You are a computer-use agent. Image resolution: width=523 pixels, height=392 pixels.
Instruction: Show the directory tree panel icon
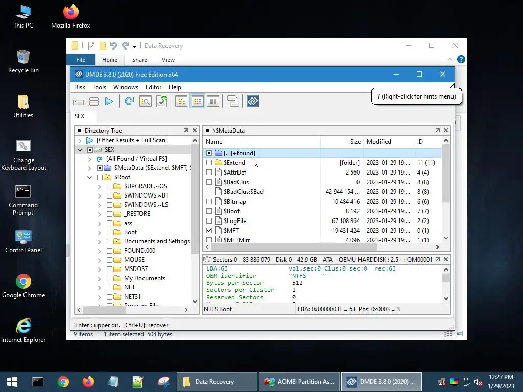click(x=181, y=102)
